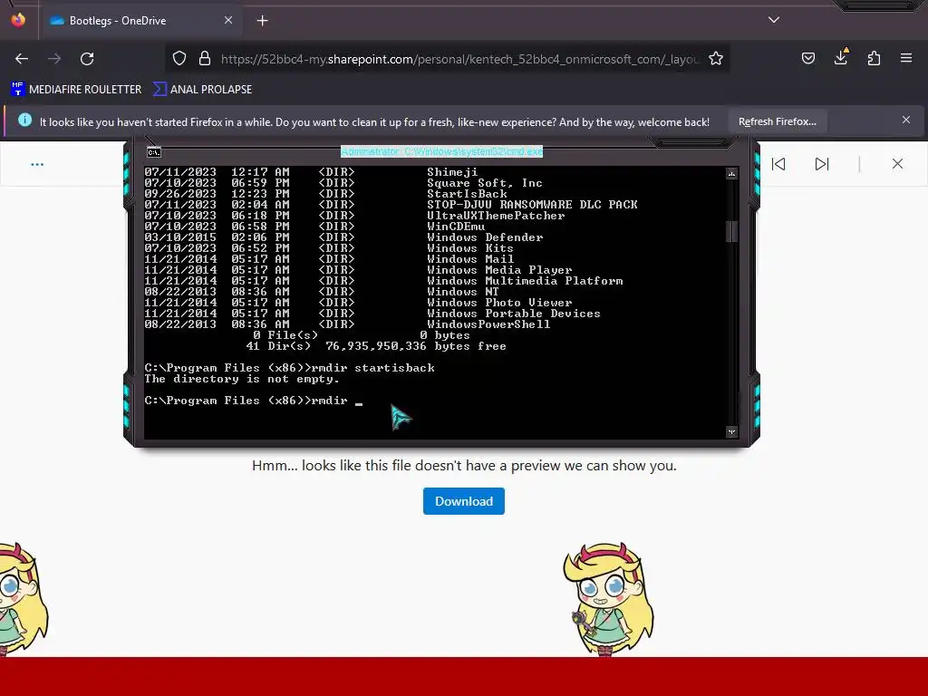Image resolution: width=928 pixels, height=696 pixels.
Task: Open OneDrive more options ellipsis
Action: tap(37, 165)
